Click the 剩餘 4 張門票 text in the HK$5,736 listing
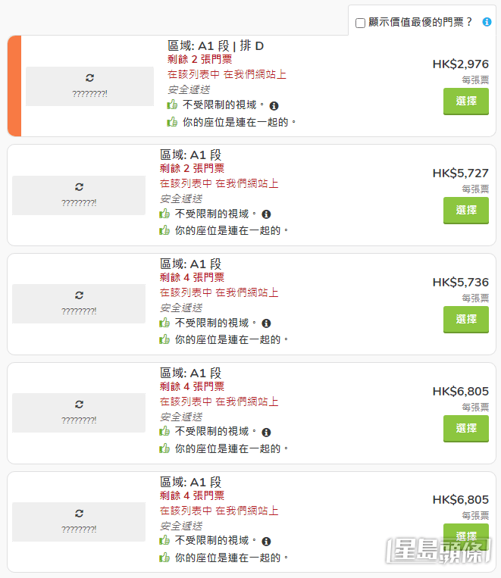This screenshot has width=501, height=578. pos(192,277)
